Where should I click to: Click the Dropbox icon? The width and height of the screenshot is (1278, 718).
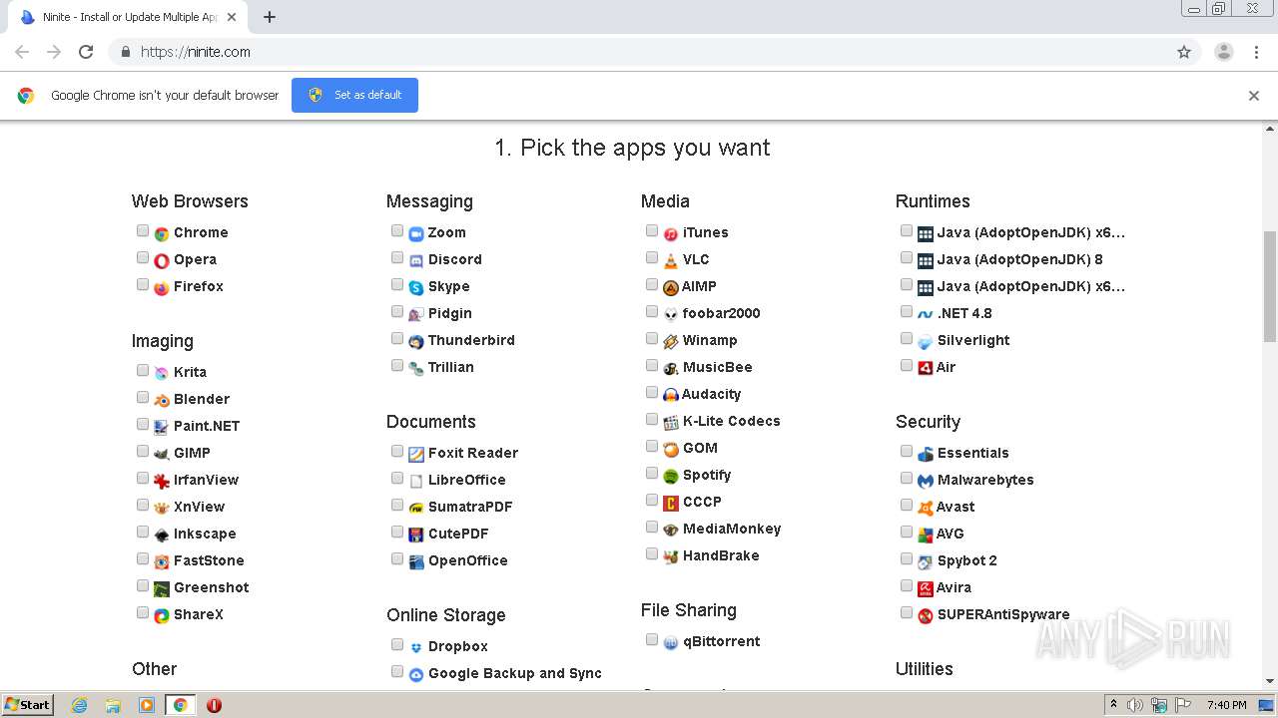pyautogui.click(x=416, y=647)
